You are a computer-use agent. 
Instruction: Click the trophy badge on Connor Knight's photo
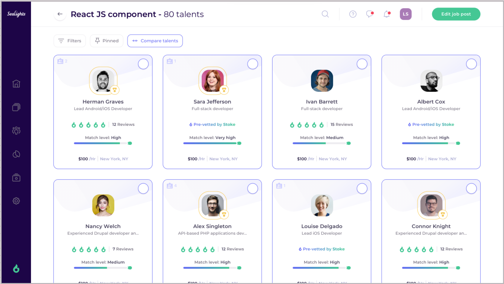click(x=443, y=214)
